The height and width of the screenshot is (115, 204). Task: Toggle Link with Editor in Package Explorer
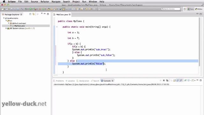coord(33,14)
